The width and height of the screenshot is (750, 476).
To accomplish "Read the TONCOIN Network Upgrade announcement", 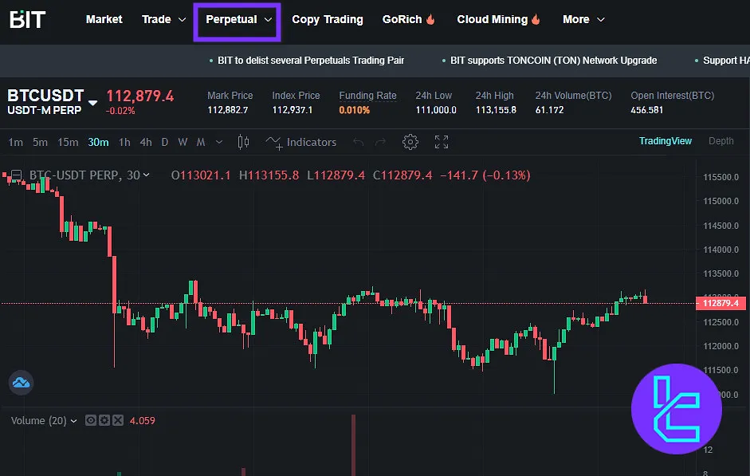I will 553,61.
